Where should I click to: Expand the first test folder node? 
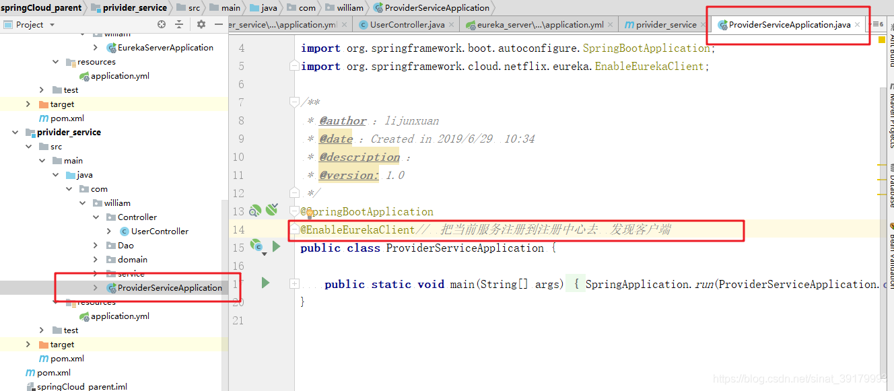click(x=42, y=90)
